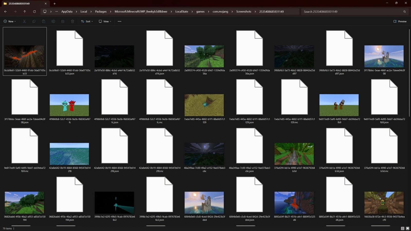Go up one folder level

[25, 12]
